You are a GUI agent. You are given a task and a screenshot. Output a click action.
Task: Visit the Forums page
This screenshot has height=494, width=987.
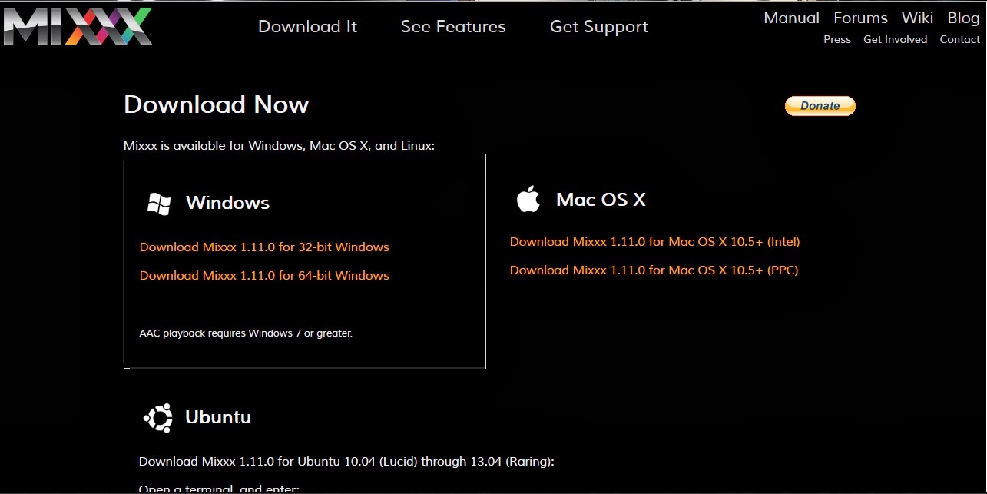pyautogui.click(x=860, y=18)
